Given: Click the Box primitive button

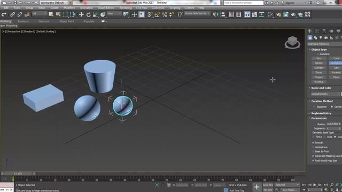Looking at the screenshot, I should (319, 58).
